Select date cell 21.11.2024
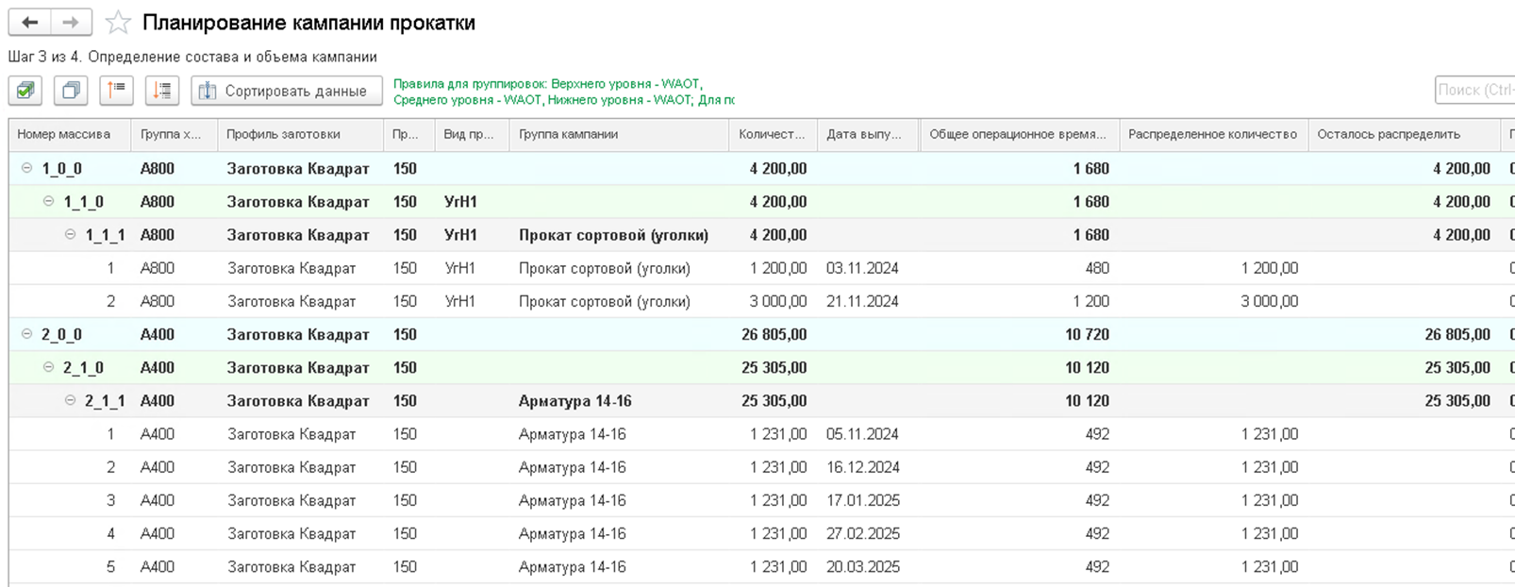This screenshot has width=1515, height=587. (862, 301)
